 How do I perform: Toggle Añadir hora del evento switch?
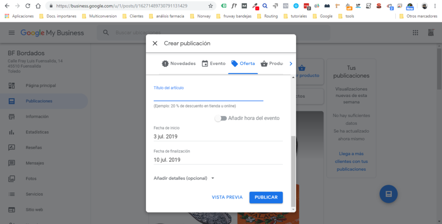[x=221, y=118]
